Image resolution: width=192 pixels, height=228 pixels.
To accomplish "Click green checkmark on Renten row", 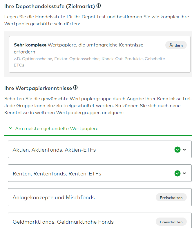I will [177, 173].
